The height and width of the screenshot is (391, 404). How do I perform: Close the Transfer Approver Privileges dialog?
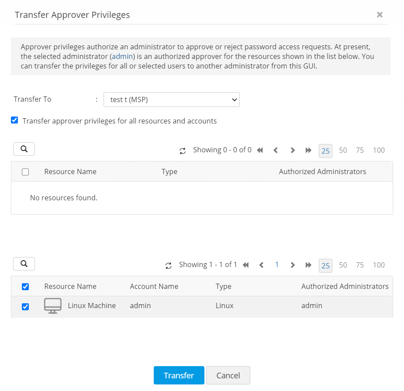[x=380, y=15]
